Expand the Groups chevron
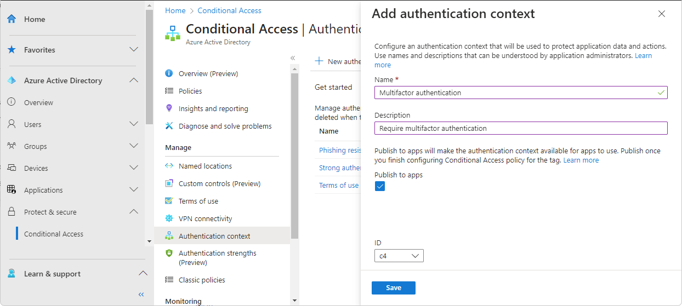The width and height of the screenshot is (682, 306). 133,146
